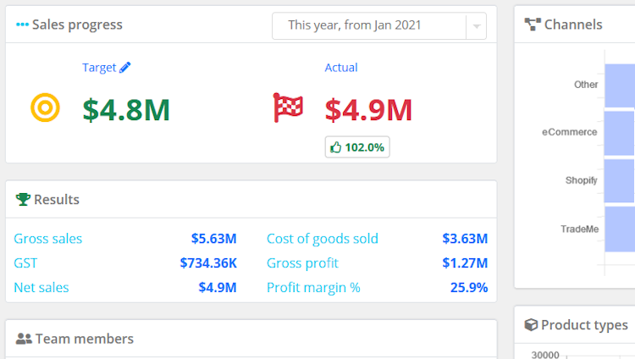Viewport: 635px width, 359px height.
Task: Open the Gross sales link
Action: point(48,239)
